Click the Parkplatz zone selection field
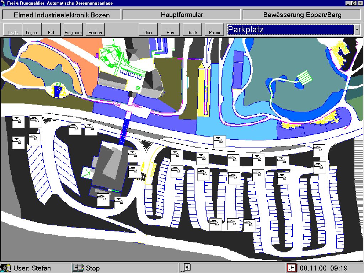The height and width of the screenshot is (273, 364). tap(290, 30)
